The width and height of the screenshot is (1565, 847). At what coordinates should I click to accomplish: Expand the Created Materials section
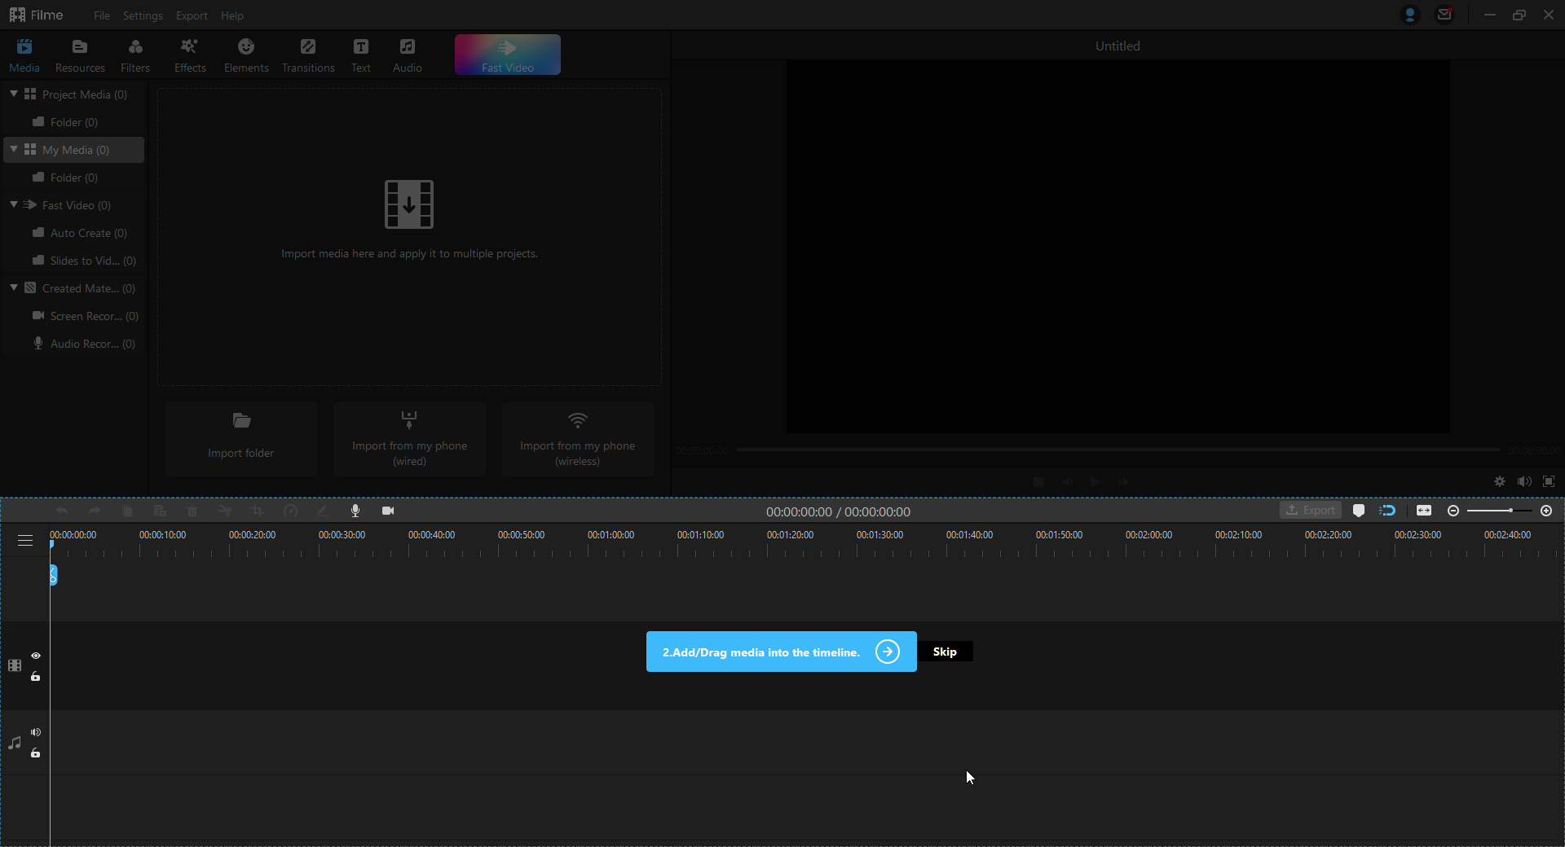click(x=14, y=287)
